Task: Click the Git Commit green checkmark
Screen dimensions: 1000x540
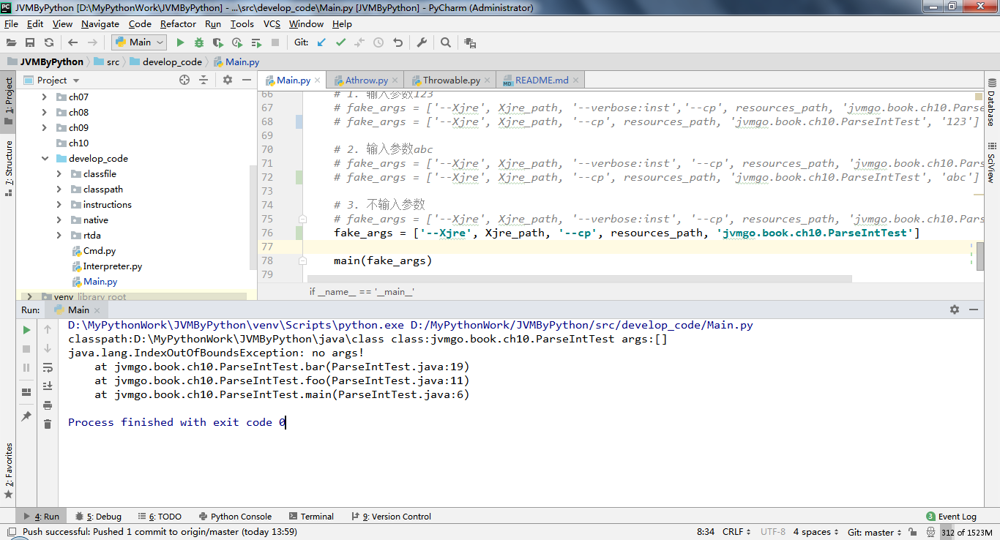Action: (340, 42)
